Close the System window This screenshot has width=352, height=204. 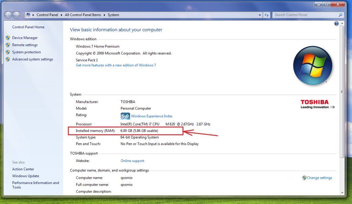point(338,4)
